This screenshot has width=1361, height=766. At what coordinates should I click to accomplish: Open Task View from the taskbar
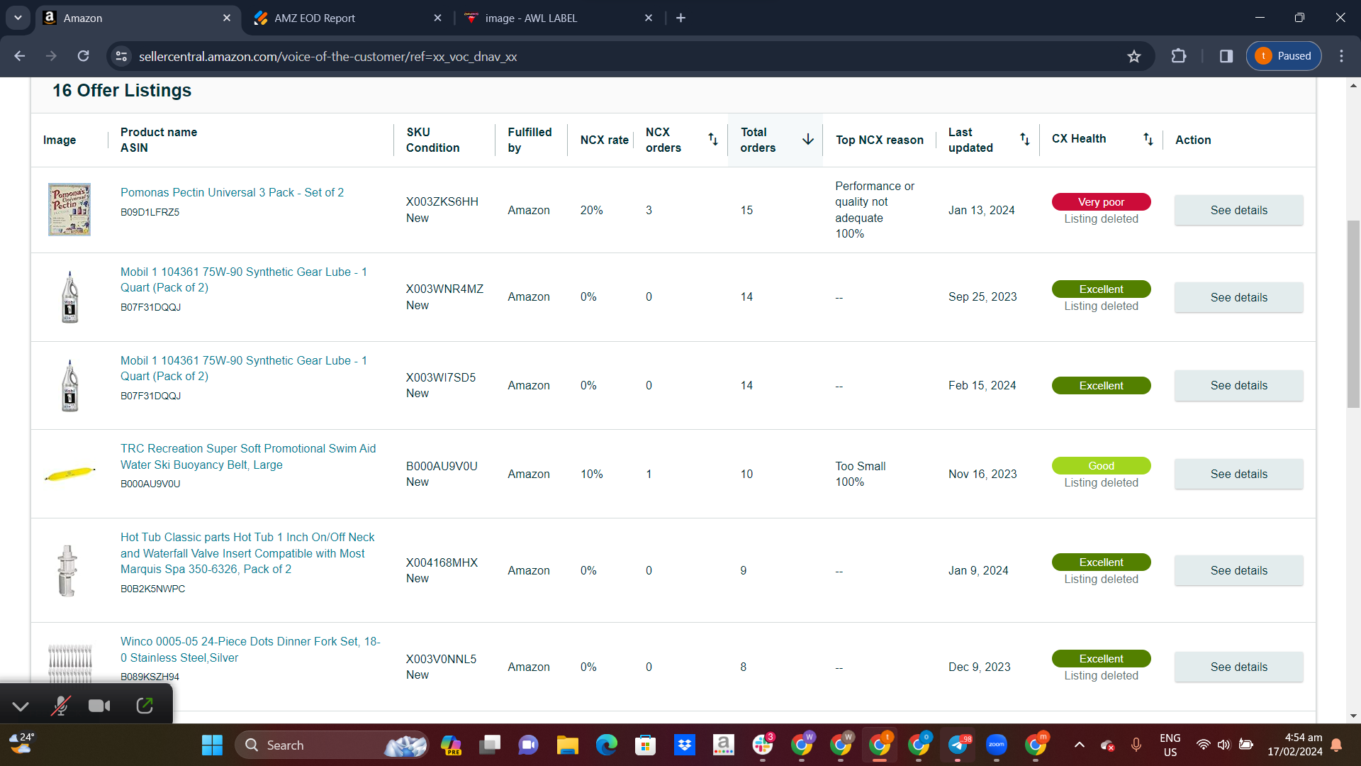(x=489, y=745)
